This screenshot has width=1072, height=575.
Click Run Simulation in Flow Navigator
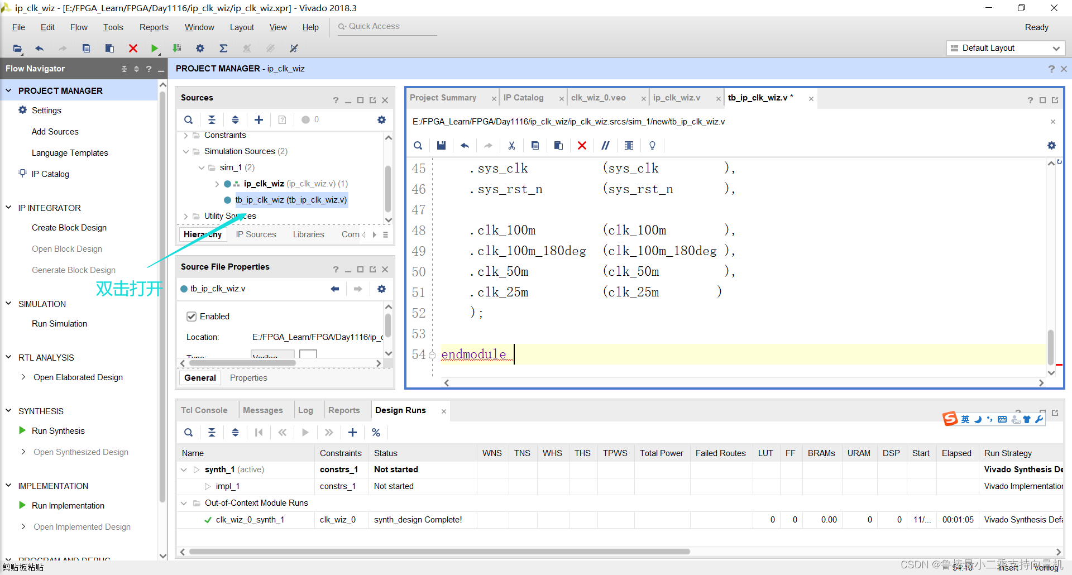pos(59,324)
